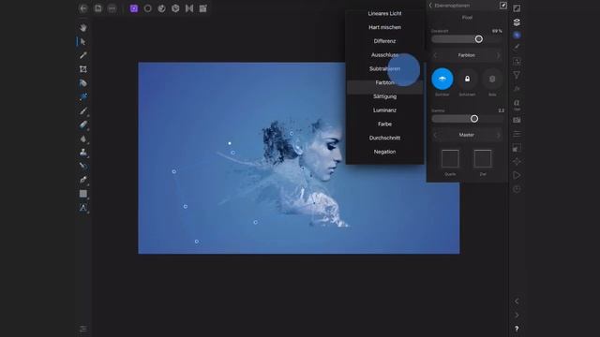Choose Durchschnitt blend mode
This screenshot has width=600, height=337.
[x=384, y=138]
